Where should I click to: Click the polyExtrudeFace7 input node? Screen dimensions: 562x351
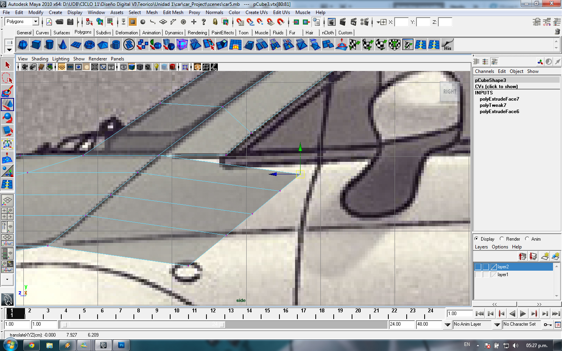click(499, 99)
